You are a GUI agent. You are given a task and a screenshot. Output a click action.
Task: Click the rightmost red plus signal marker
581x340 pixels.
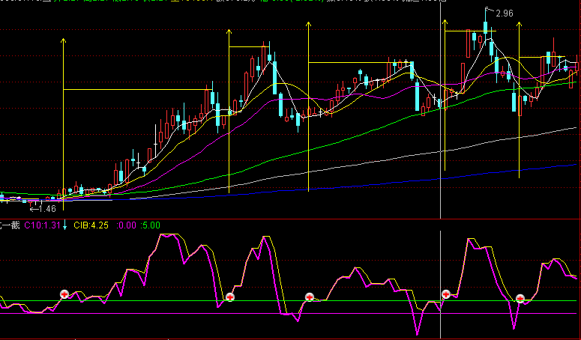pos(520,298)
